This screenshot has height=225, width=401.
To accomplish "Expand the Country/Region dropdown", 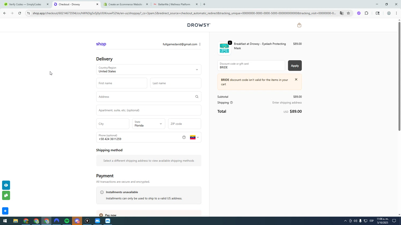I will [x=149, y=70].
